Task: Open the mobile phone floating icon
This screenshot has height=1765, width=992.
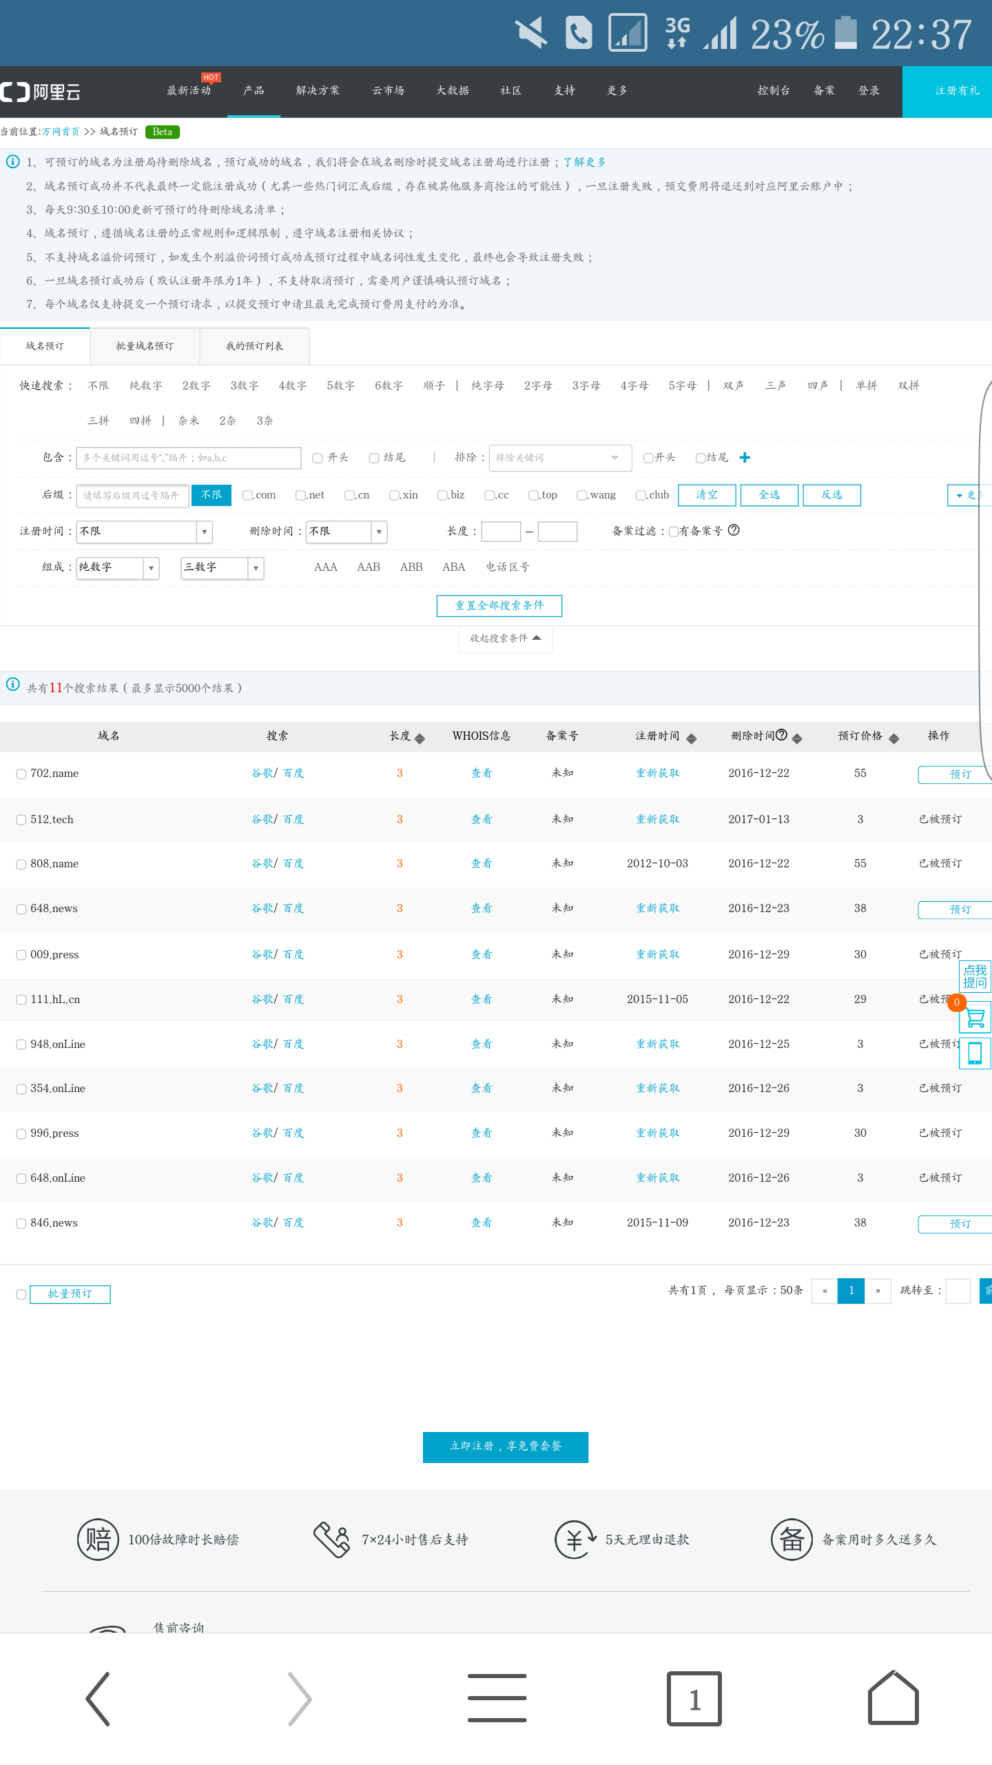Action: [x=975, y=1053]
